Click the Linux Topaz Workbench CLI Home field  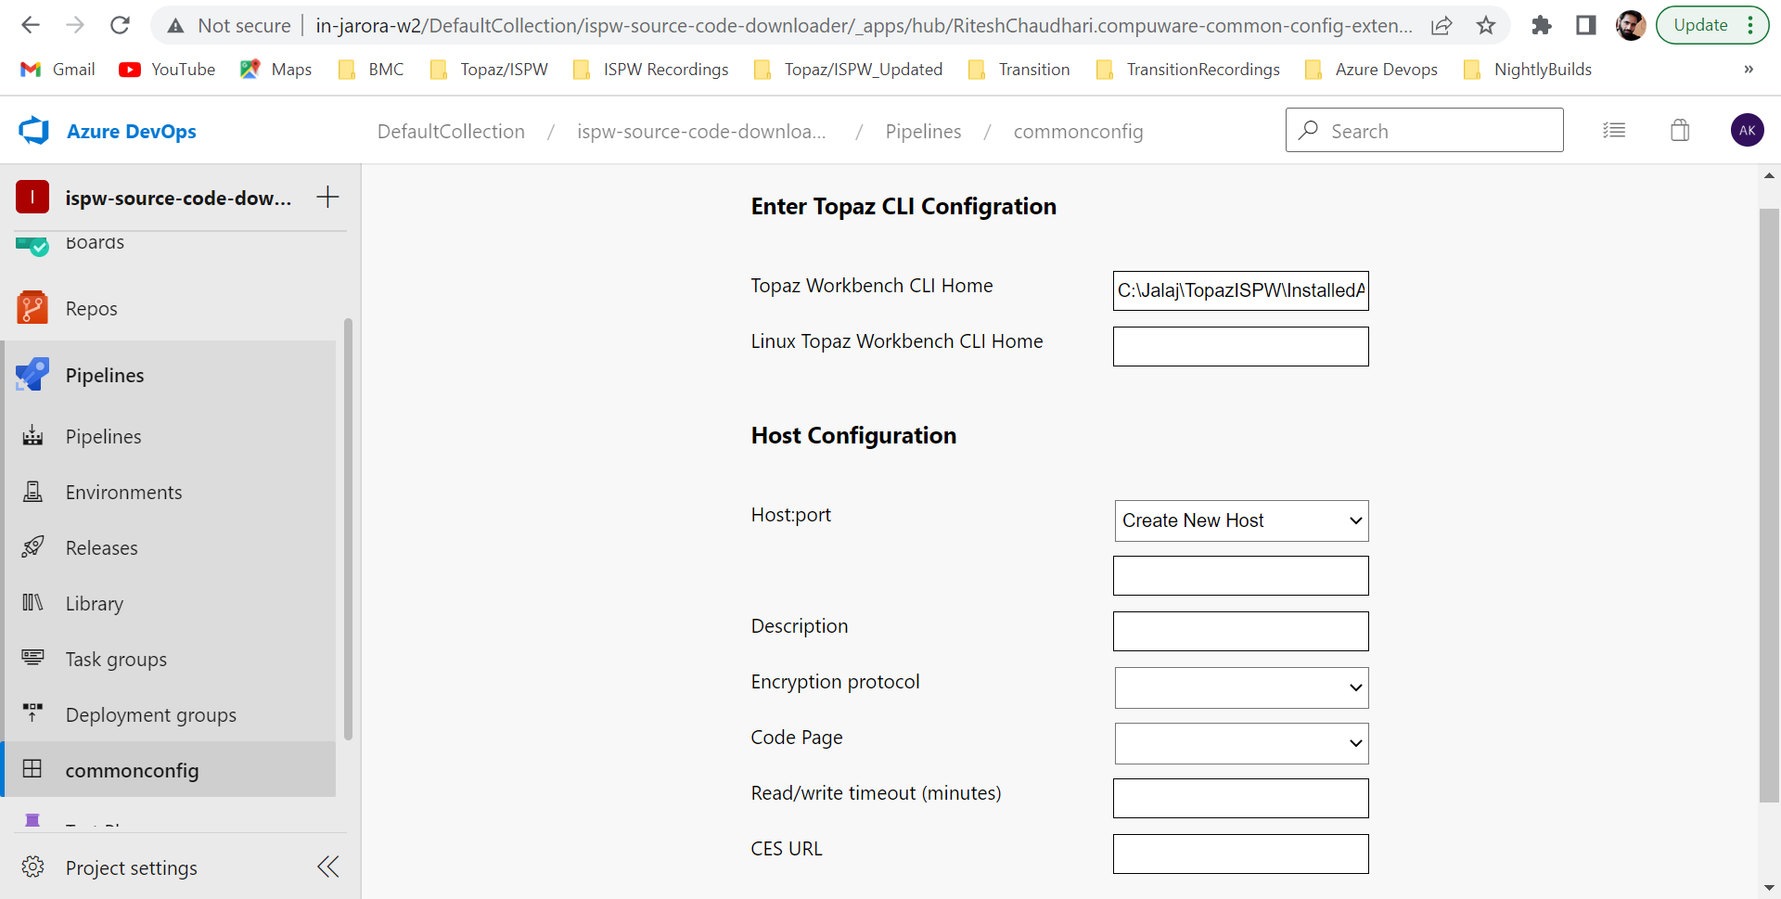[x=1240, y=346]
